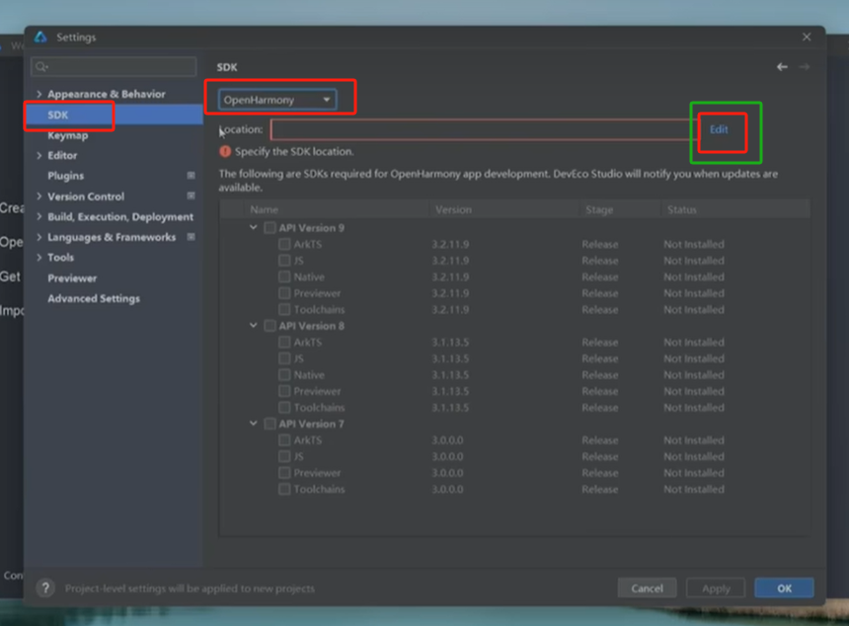Image resolution: width=849 pixels, height=626 pixels.
Task: Click the red error icon near Specify SDK location
Action: point(225,152)
